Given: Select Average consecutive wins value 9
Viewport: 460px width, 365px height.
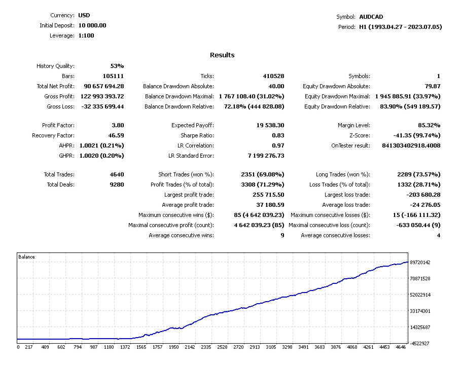Looking at the screenshot, I should click(282, 235).
